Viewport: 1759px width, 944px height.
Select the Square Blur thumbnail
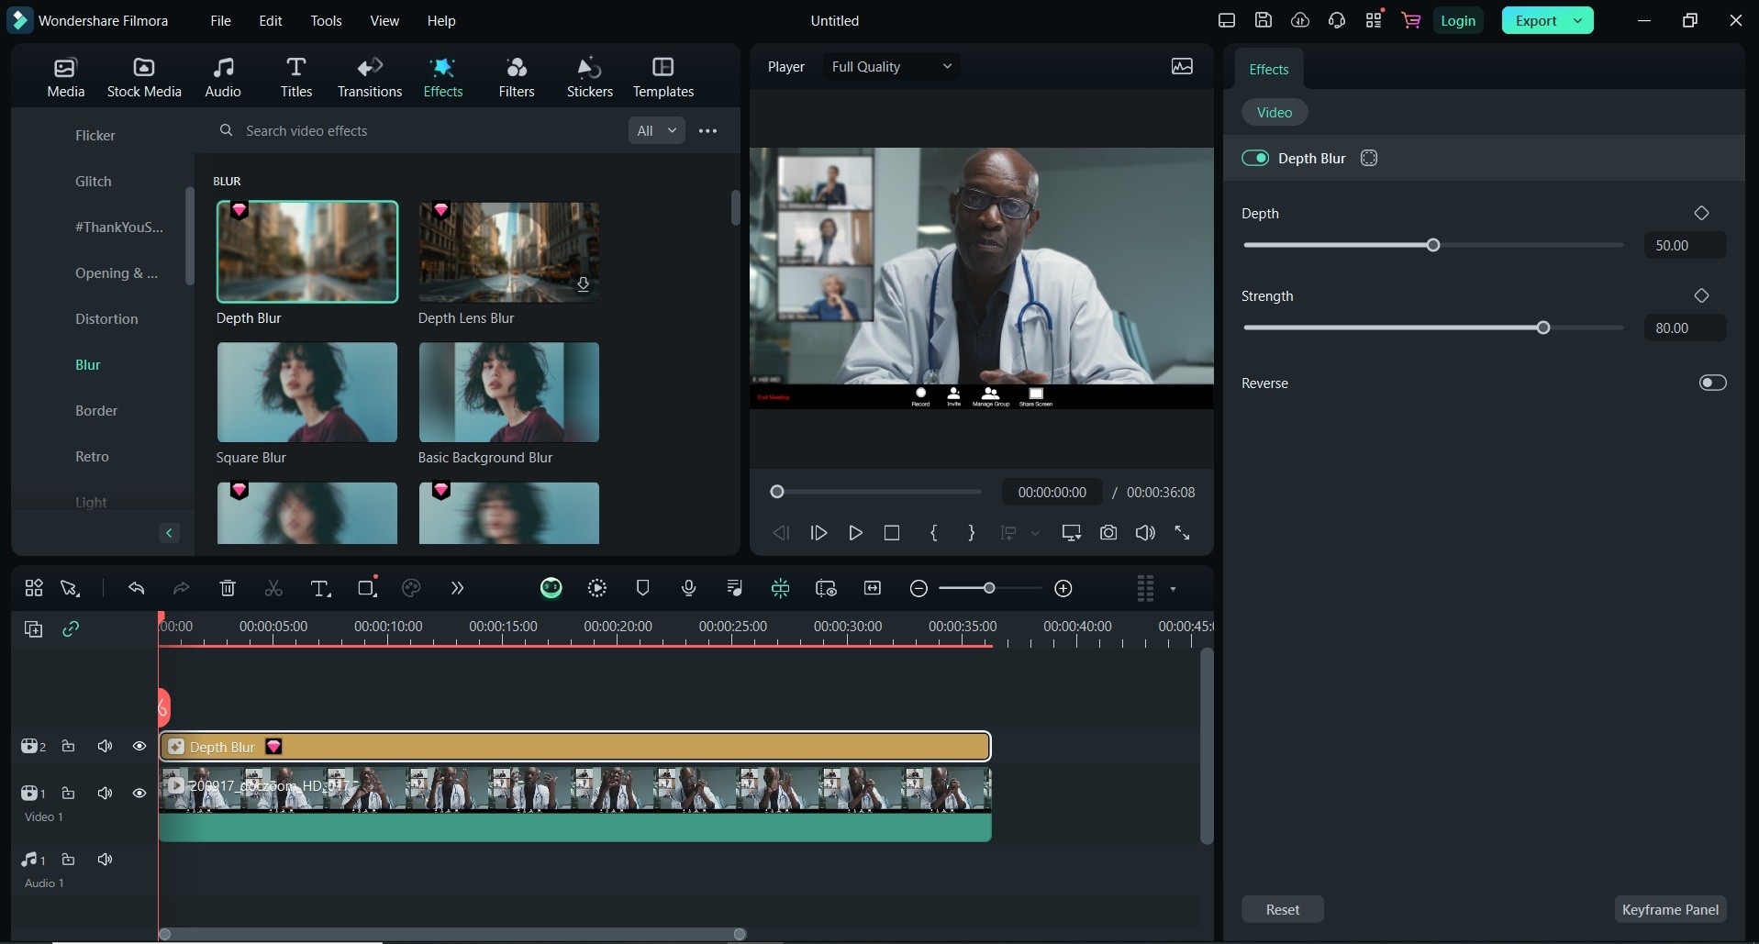(x=306, y=392)
